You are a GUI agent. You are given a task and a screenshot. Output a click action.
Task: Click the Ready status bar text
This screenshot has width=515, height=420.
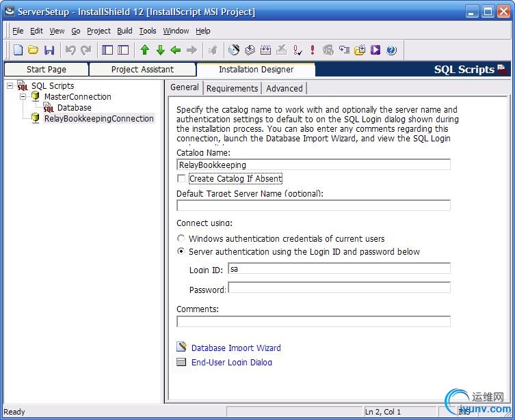14,412
